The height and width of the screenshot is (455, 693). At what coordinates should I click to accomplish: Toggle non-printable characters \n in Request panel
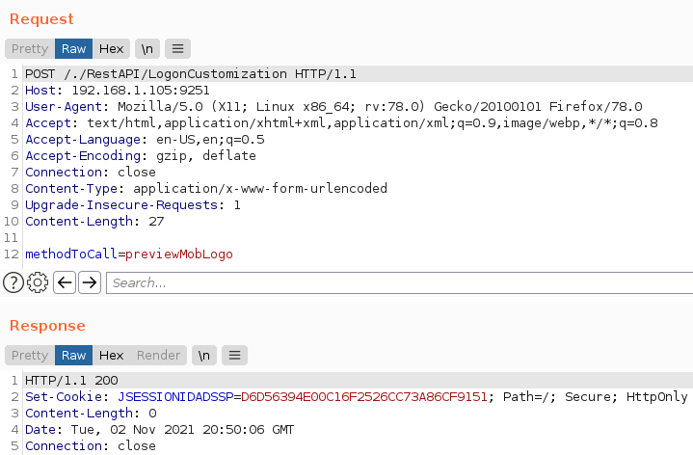147,48
